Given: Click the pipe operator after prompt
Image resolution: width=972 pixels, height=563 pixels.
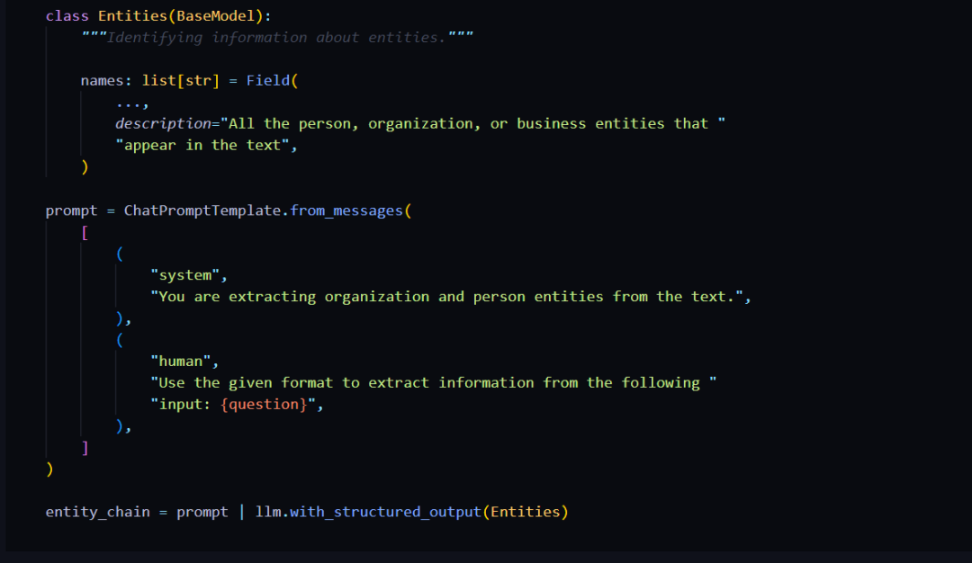Looking at the screenshot, I should [x=241, y=512].
